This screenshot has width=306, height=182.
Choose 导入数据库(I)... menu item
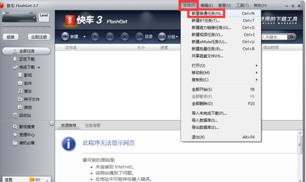[x=221, y=120]
